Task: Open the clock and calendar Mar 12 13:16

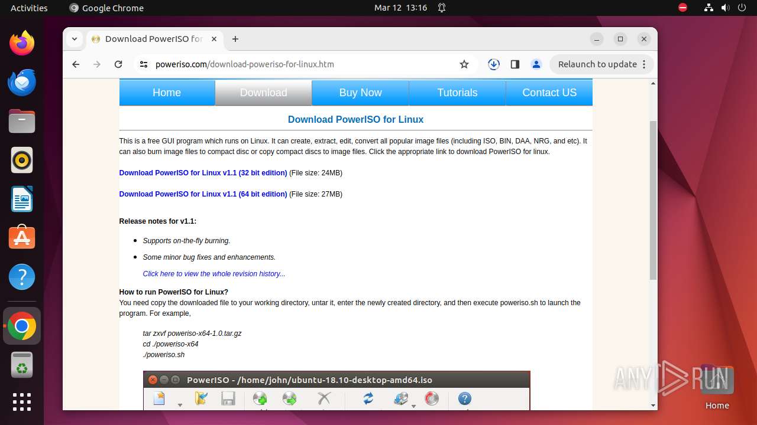Action: tap(400, 8)
